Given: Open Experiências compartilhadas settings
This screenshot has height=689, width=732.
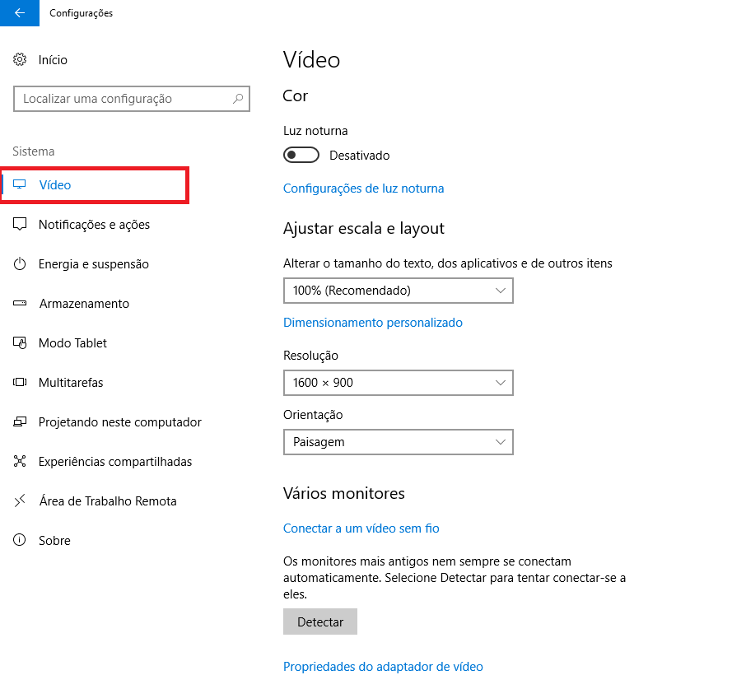Looking at the screenshot, I should tap(114, 462).
